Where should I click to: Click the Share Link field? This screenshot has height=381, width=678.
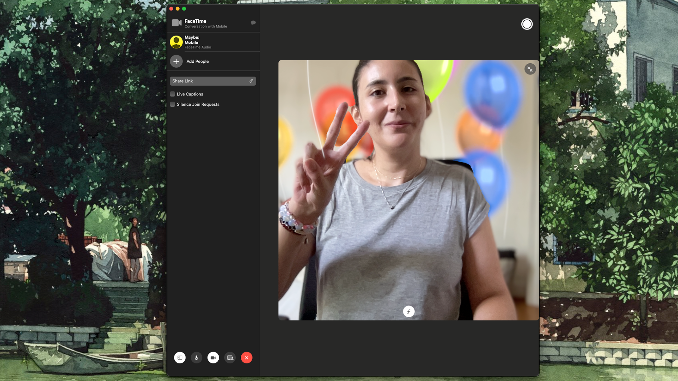tap(208, 81)
